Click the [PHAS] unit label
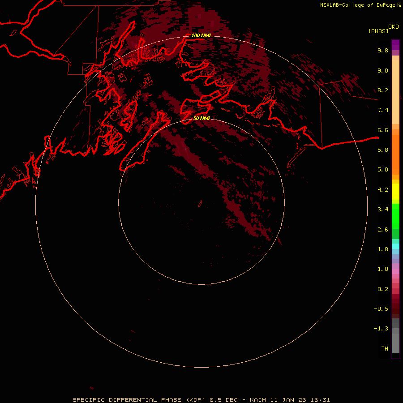The height and width of the screenshot is (403, 403). tap(378, 31)
